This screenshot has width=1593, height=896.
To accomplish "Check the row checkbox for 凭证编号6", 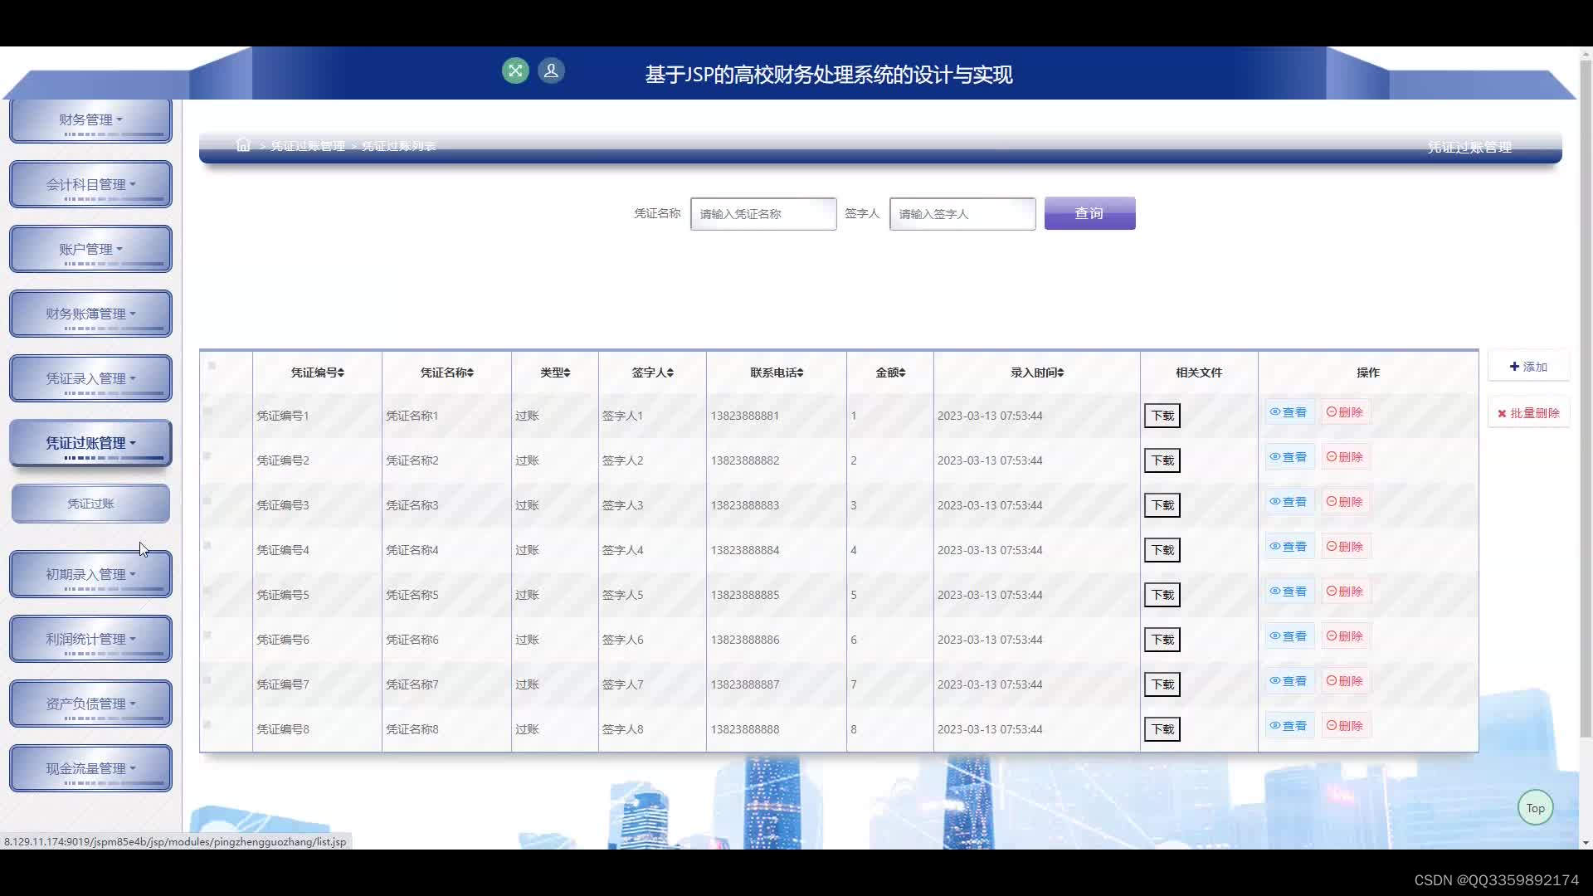I will [x=207, y=635].
